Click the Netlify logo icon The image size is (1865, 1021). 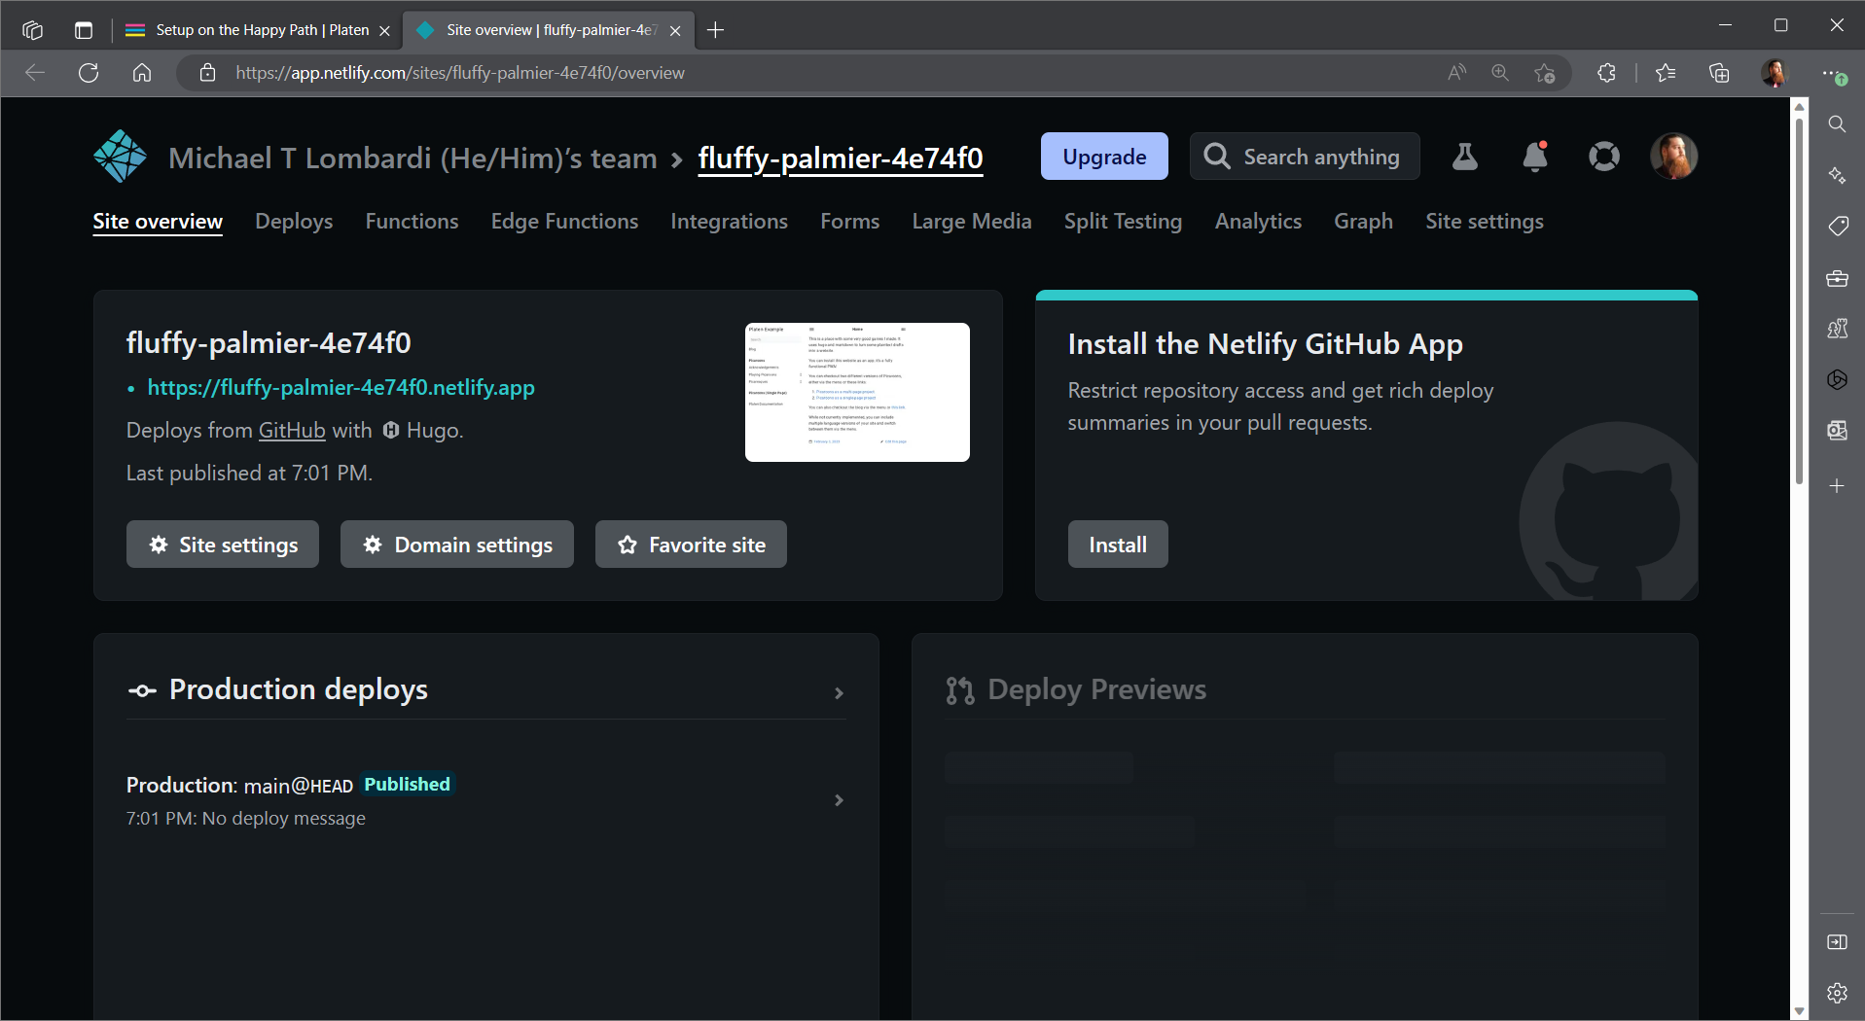point(120,157)
